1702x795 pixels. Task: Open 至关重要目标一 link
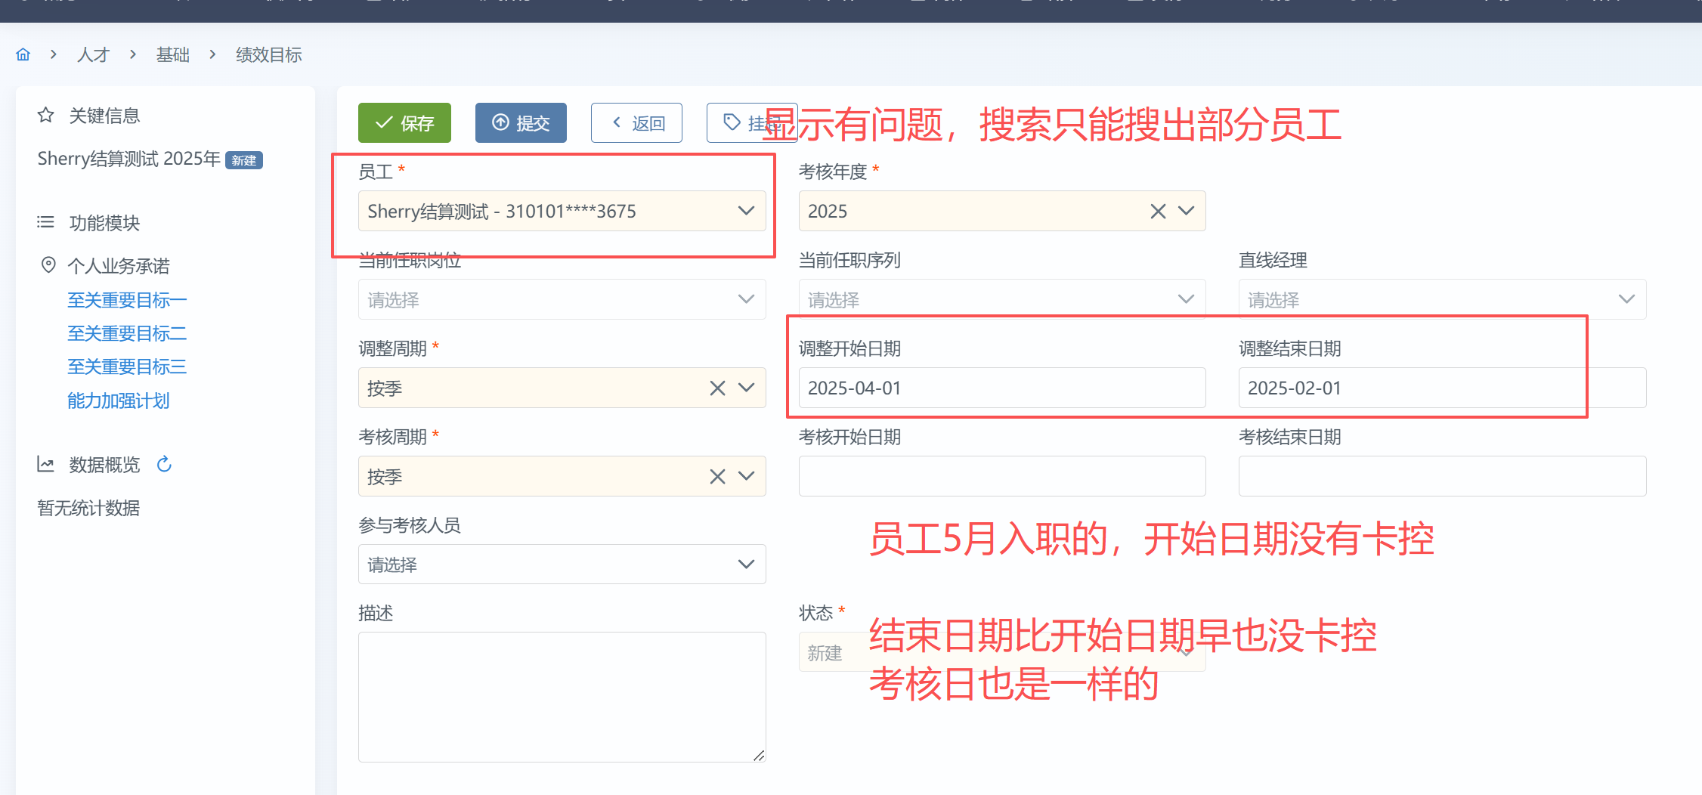(x=127, y=300)
